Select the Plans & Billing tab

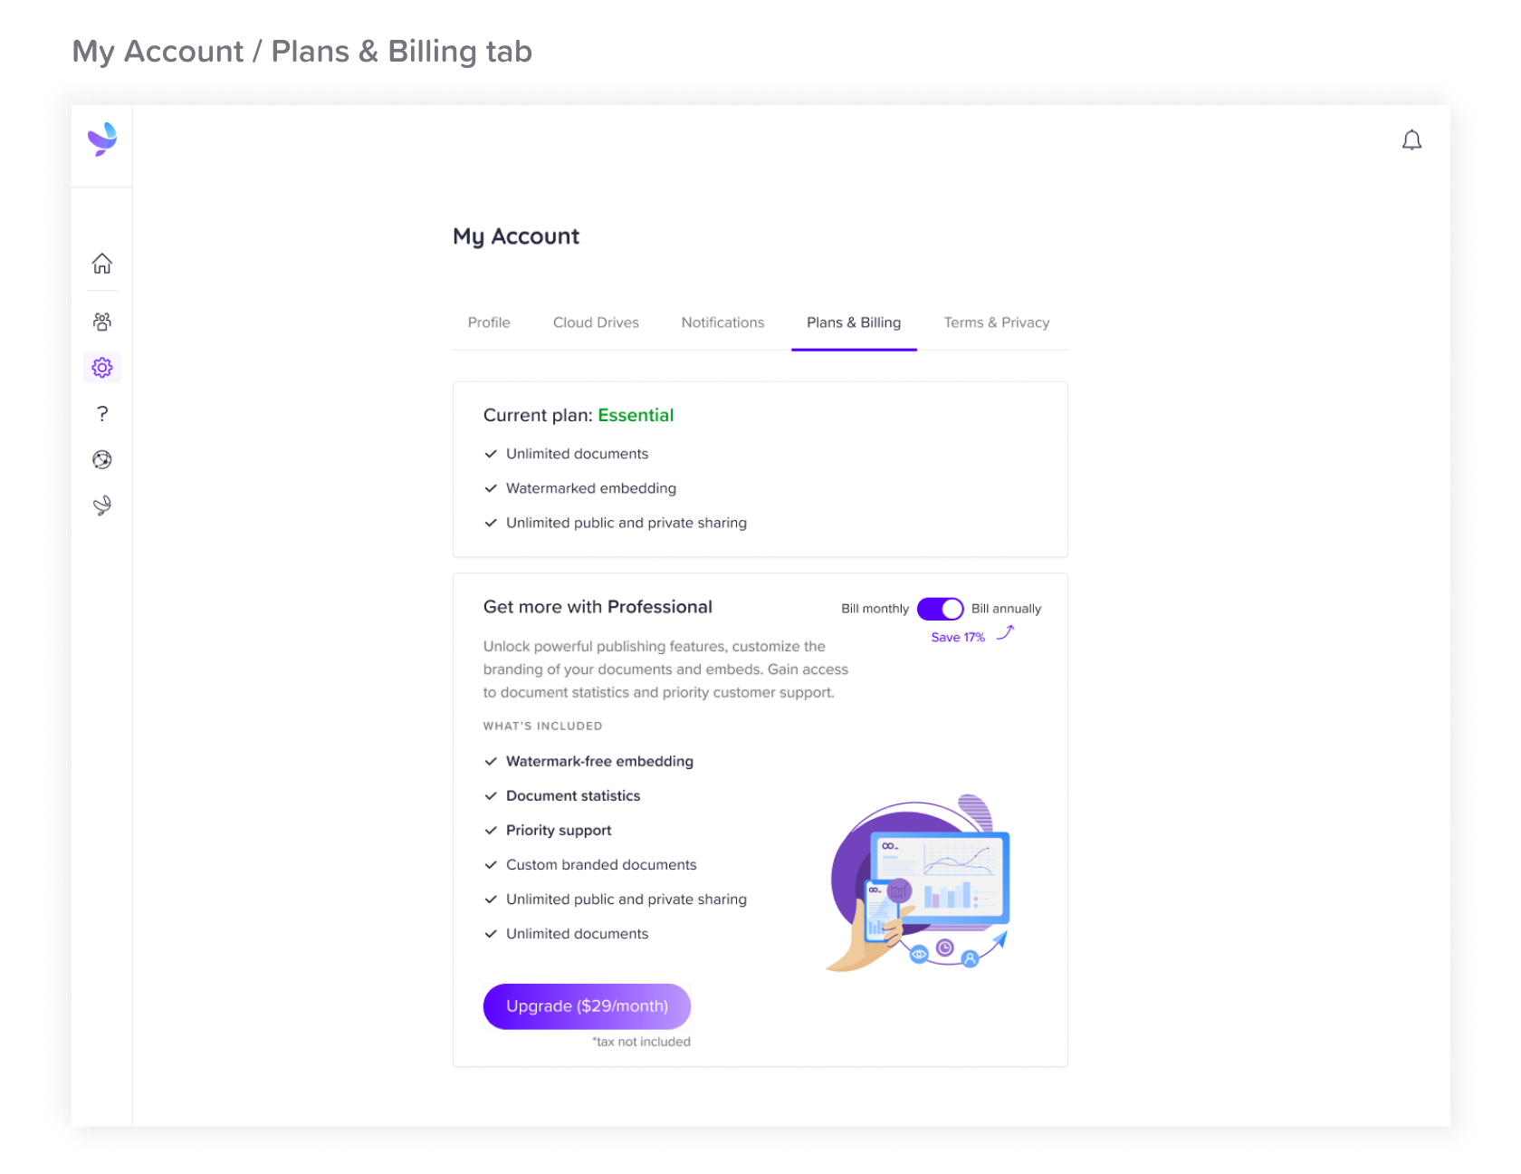click(x=854, y=322)
